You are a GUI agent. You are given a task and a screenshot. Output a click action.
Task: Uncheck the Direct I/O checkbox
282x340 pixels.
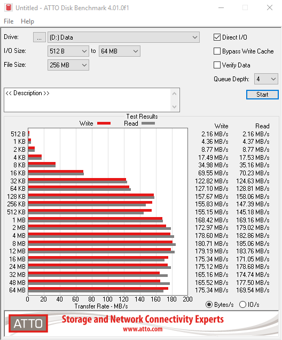(217, 37)
